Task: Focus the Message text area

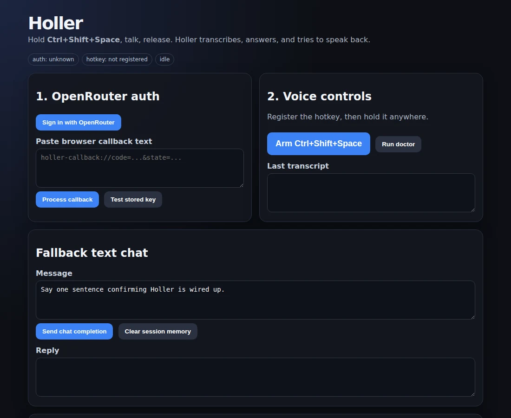Action: pos(255,300)
